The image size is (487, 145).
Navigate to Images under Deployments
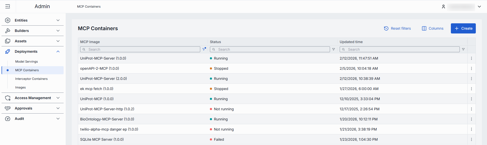[20, 87]
